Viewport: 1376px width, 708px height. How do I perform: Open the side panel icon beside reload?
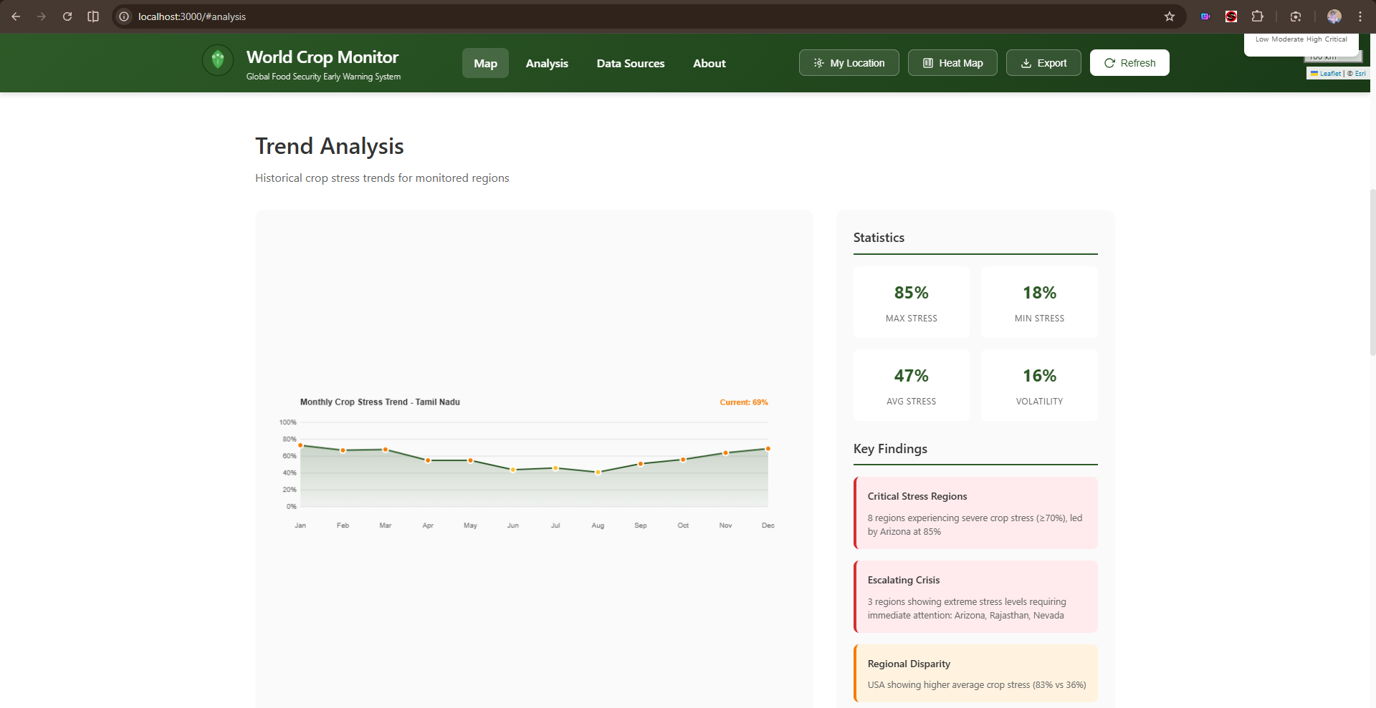coord(93,16)
